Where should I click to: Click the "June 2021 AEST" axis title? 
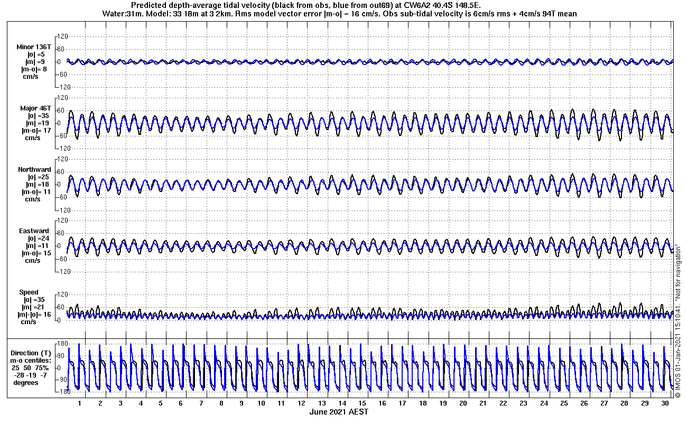(x=339, y=411)
